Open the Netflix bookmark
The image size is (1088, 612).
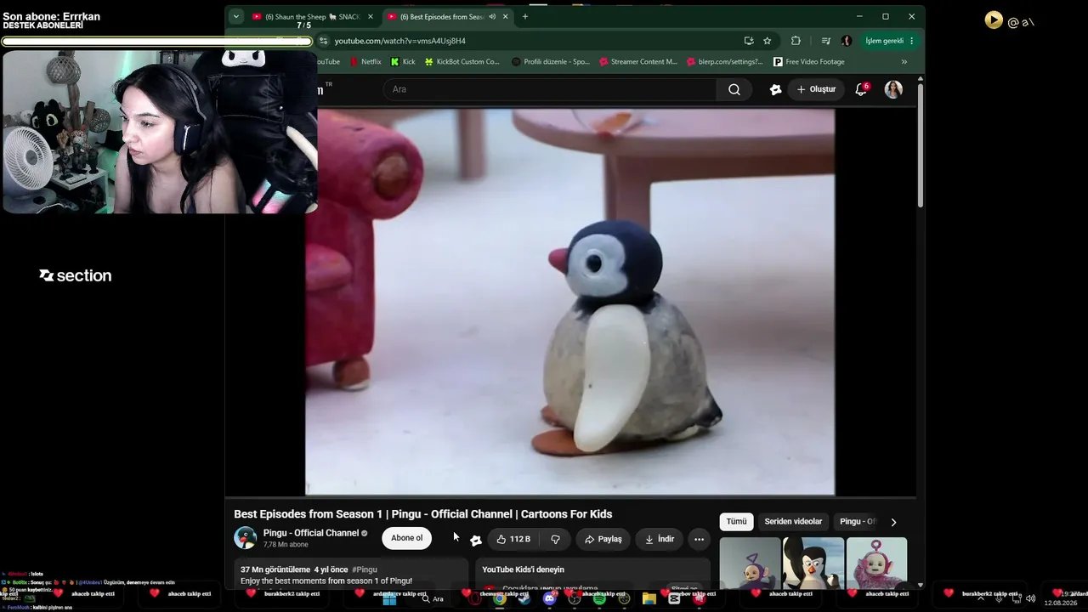pyautogui.click(x=365, y=61)
